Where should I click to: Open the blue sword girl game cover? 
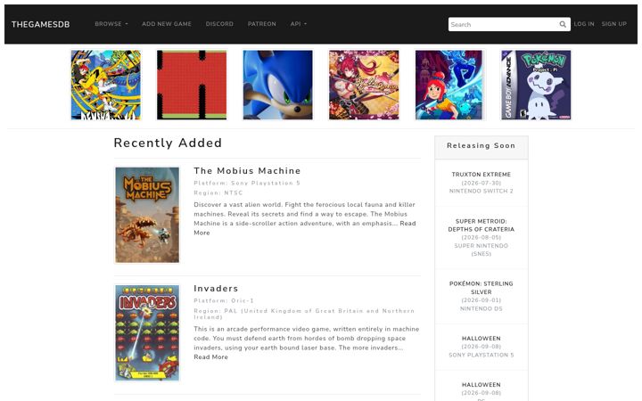(449, 86)
